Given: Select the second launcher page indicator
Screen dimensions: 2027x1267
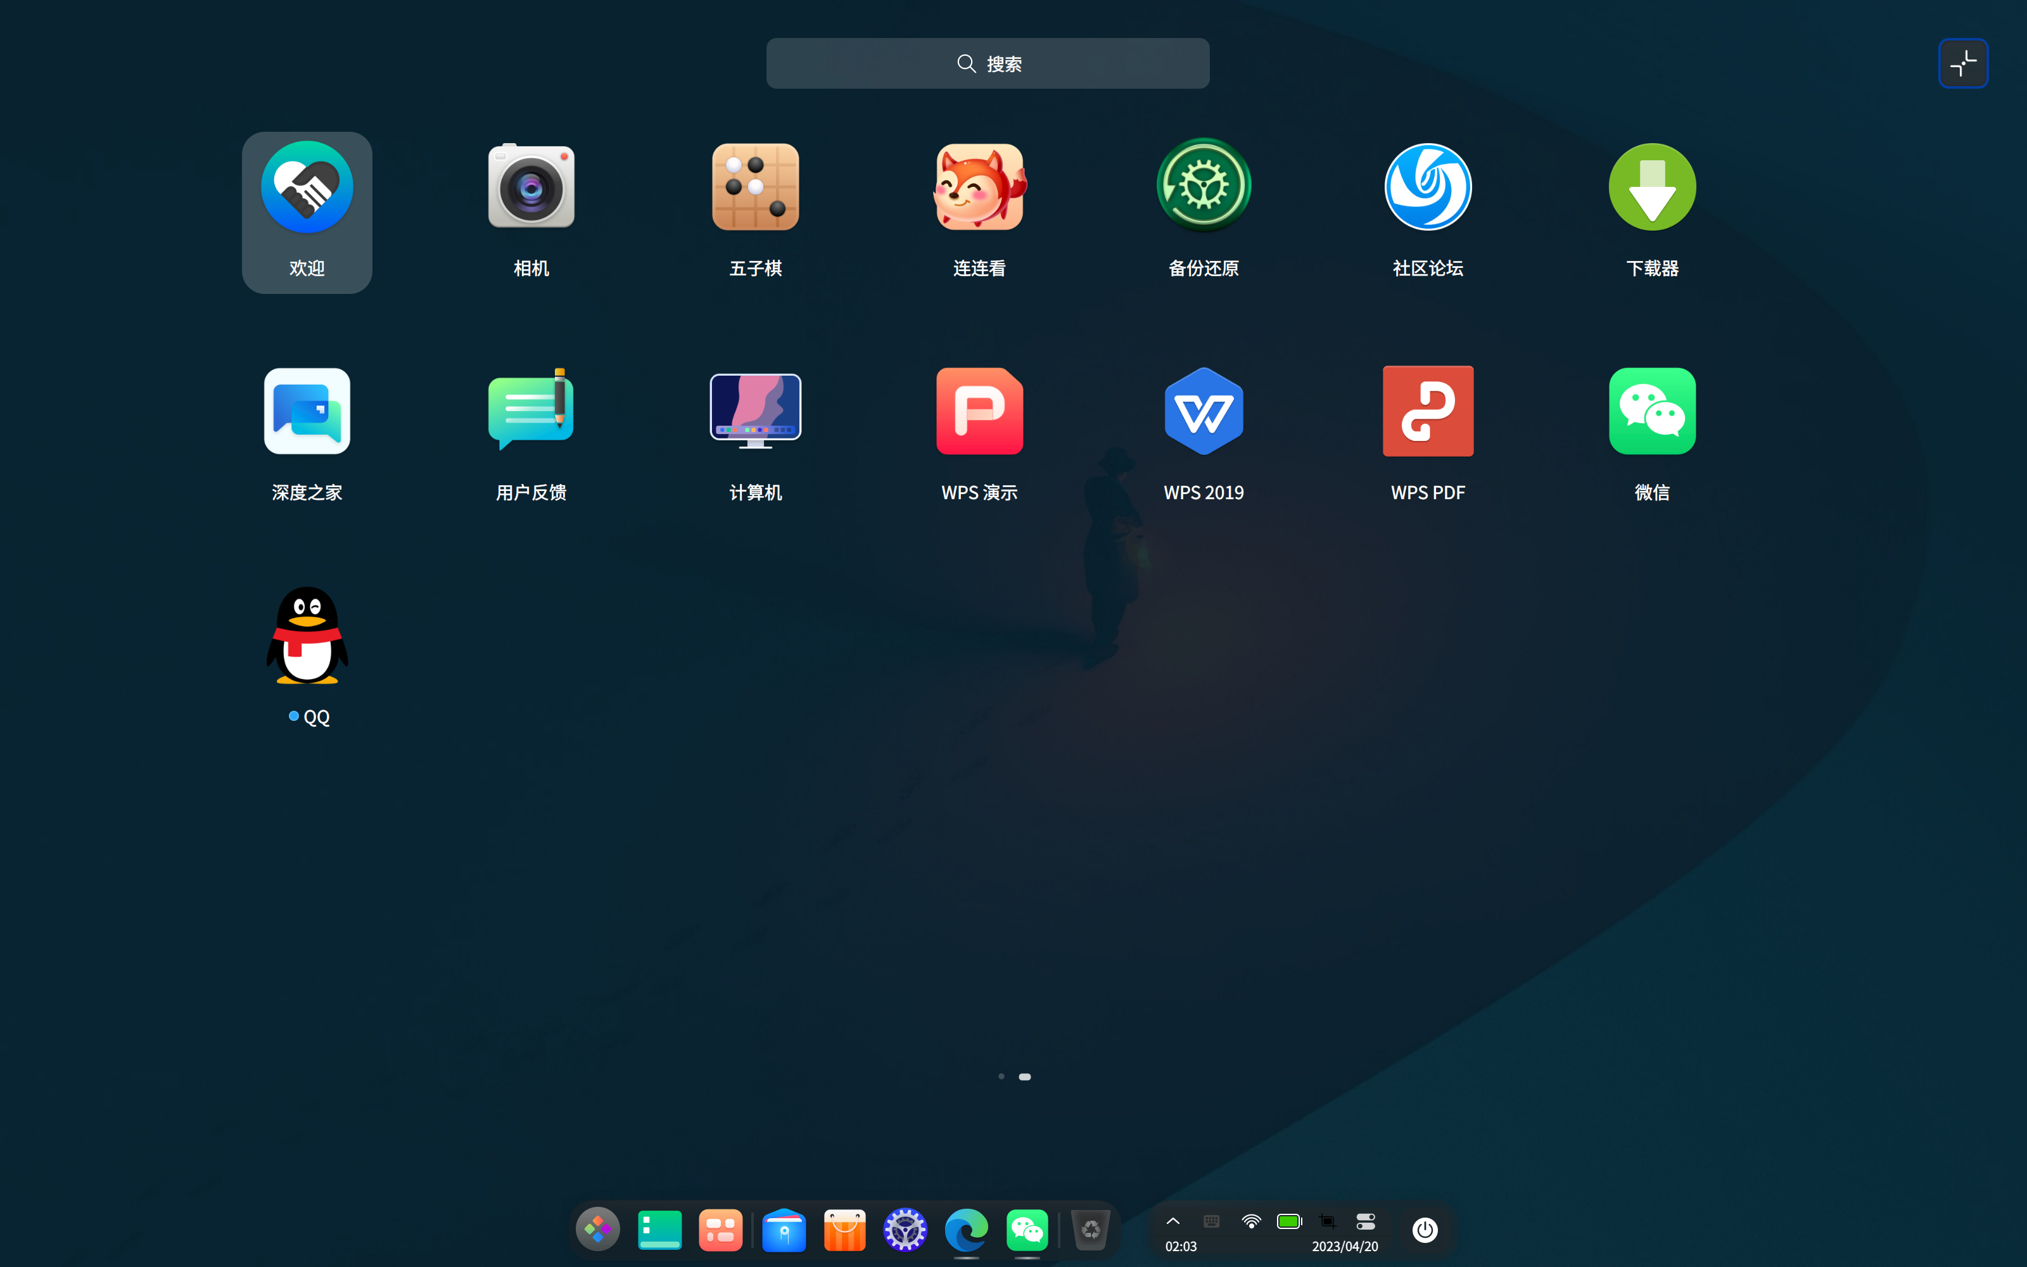Looking at the screenshot, I should coord(1024,1077).
